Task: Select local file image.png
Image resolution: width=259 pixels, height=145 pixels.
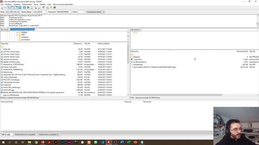Action: click(7, 85)
